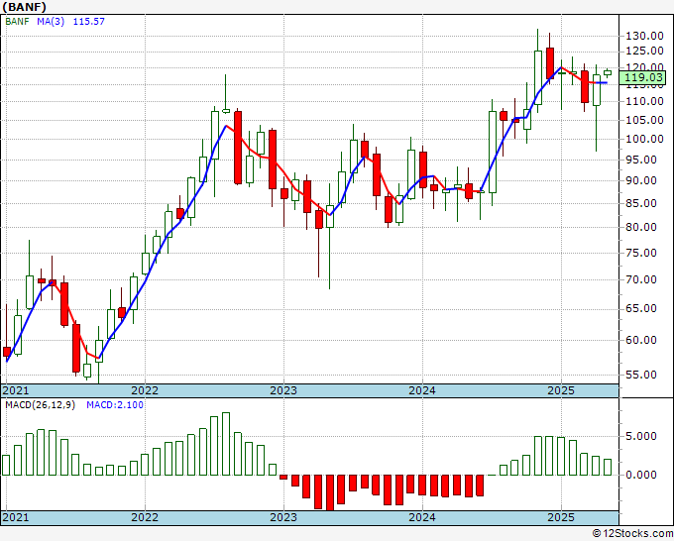The height and width of the screenshot is (541, 674).
Task: Select 2023 on the price chart time axis
Action: coord(283,390)
